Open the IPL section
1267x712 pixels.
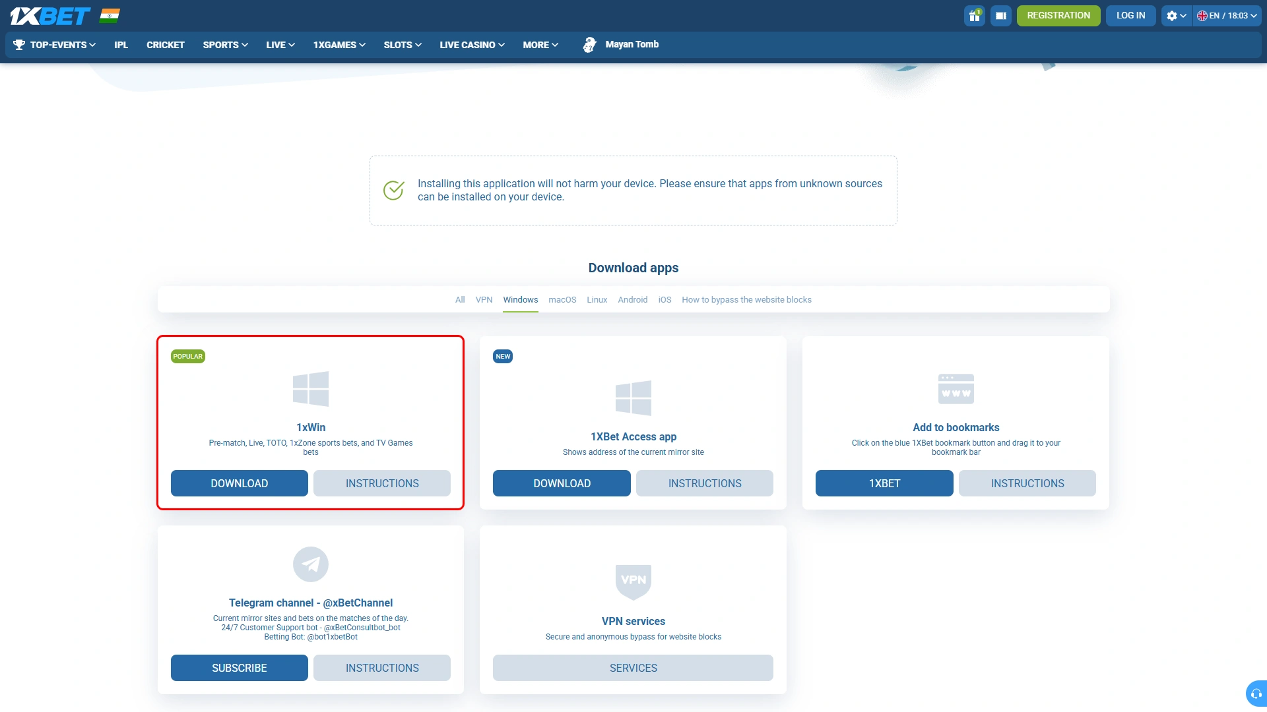121,45
